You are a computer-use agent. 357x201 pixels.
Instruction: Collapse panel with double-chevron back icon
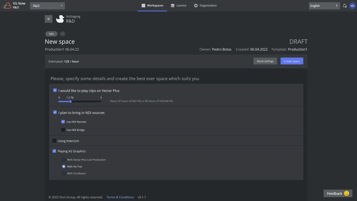point(48,19)
